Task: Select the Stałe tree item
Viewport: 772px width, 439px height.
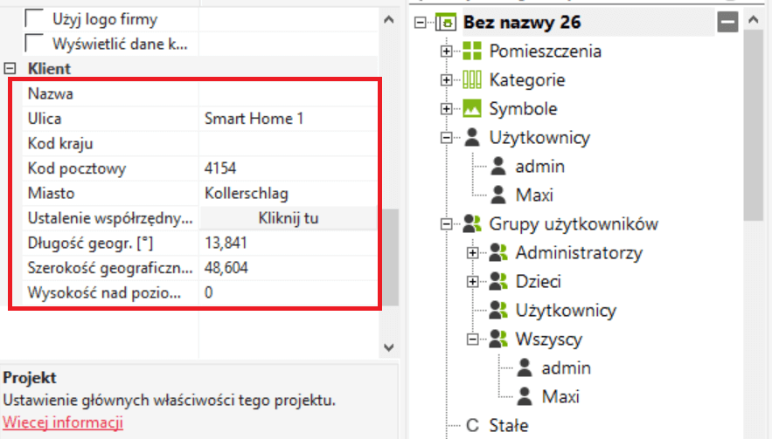Action: (509, 425)
